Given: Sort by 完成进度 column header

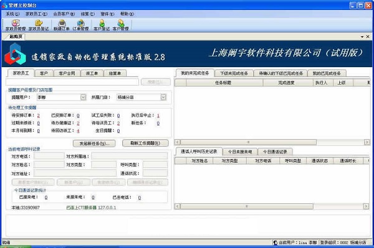Looking at the screenshot, I should click(287, 83).
